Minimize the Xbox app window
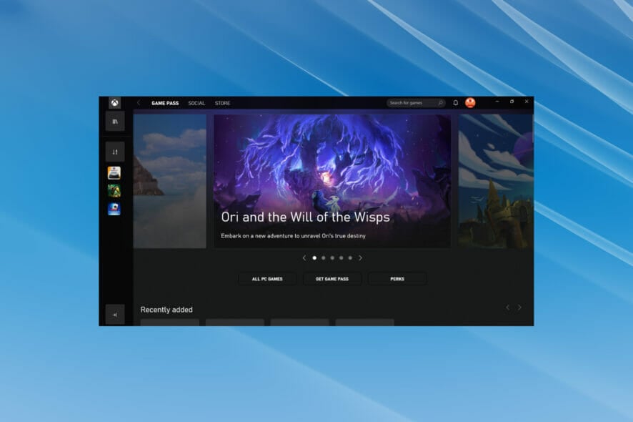The height and width of the screenshot is (422, 633). [497, 102]
